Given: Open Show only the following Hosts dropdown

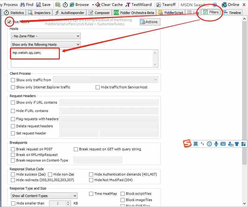Looking at the screenshot, I should pos(45,45).
